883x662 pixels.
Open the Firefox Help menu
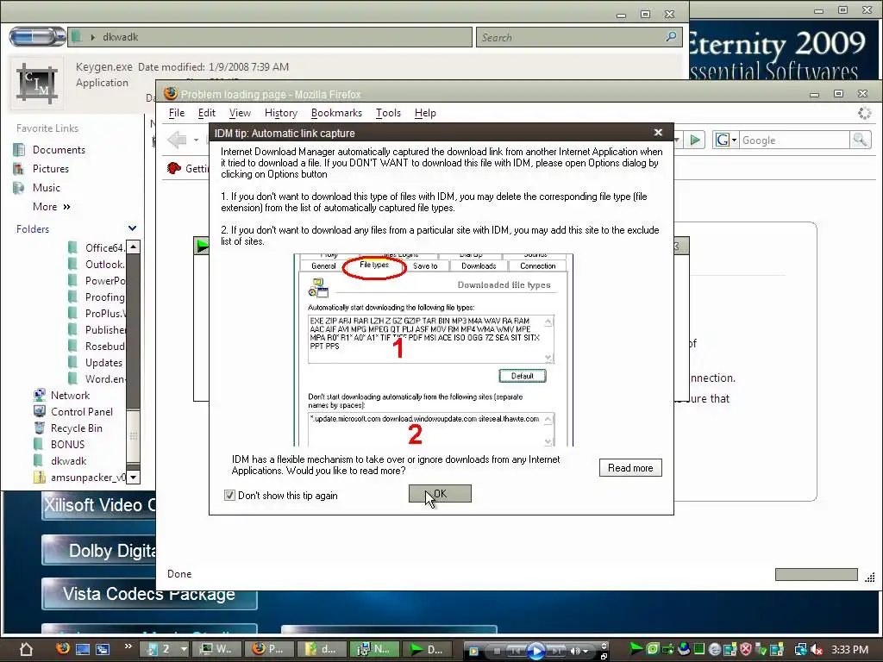click(x=425, y=113)
